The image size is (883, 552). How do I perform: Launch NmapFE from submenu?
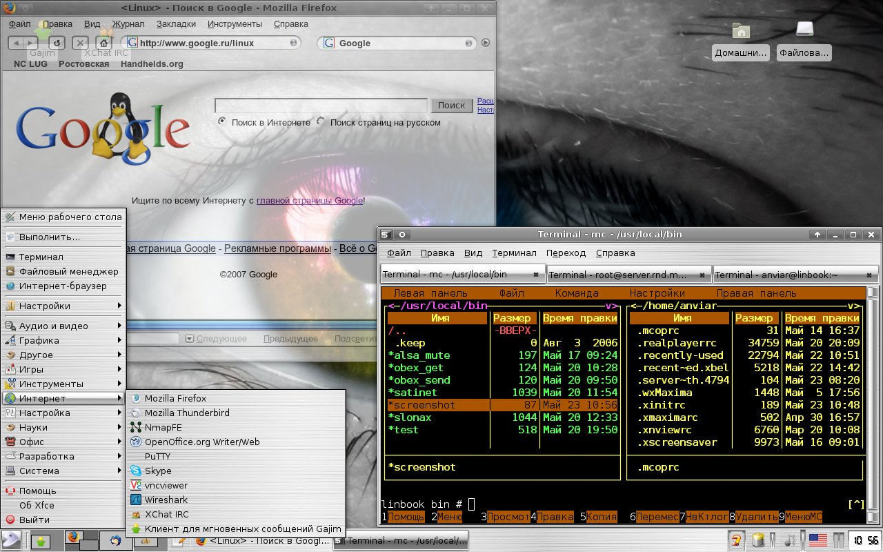[x=236, y=427]
